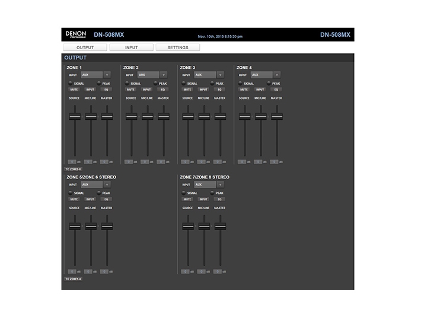
Task: Click Zone 2 PEAK indicator light
Action: (x=155, y=83)
